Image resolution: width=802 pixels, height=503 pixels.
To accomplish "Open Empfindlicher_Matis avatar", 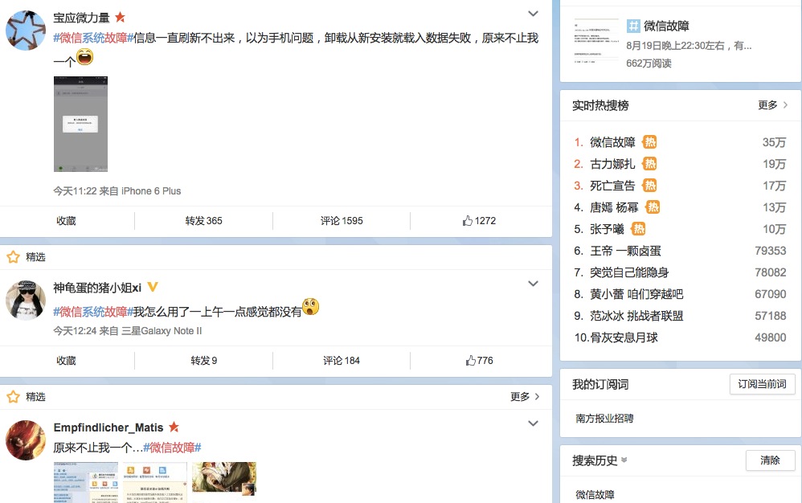I will click(x=26, y=440).
